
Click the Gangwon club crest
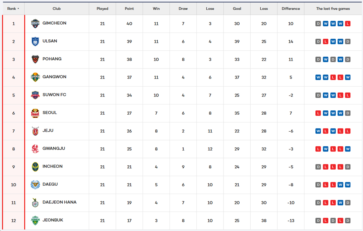pyautogui.click(x=35, y=77)
